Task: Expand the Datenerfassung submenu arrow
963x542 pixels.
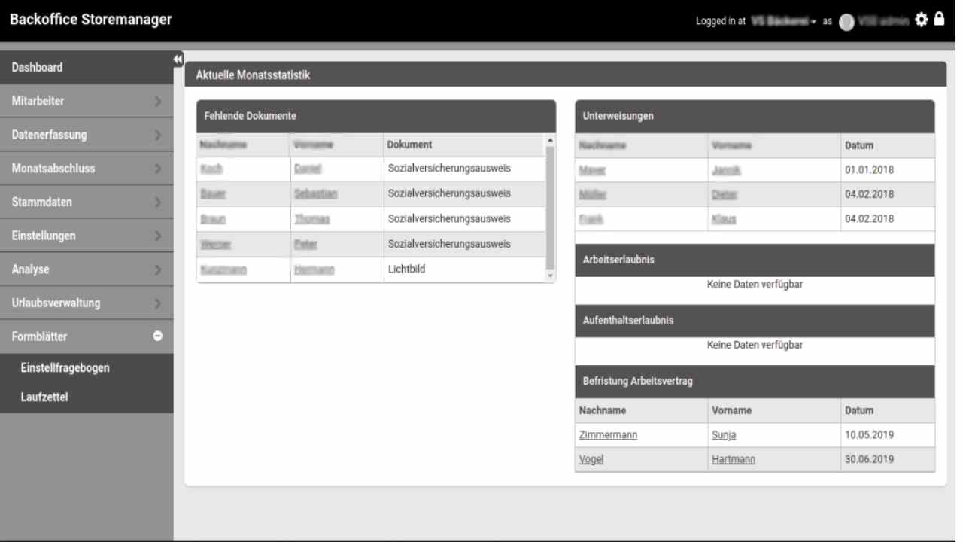Action: click(158, 135)
